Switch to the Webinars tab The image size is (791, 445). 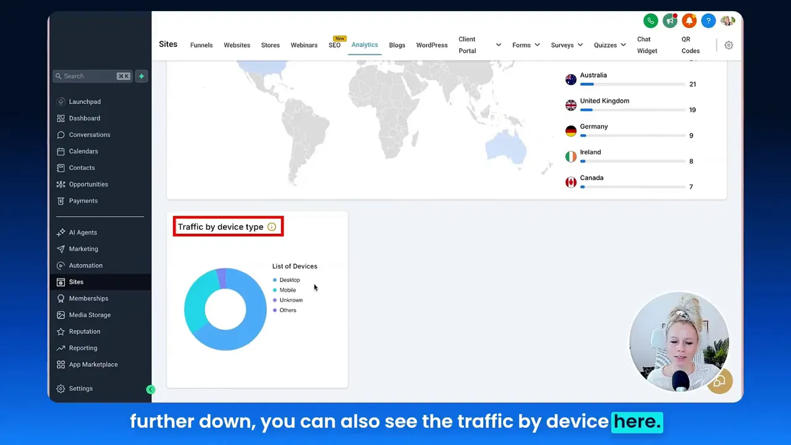click(304, 45)
